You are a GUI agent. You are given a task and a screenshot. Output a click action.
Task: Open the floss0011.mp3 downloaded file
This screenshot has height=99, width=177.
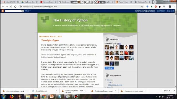41,91
